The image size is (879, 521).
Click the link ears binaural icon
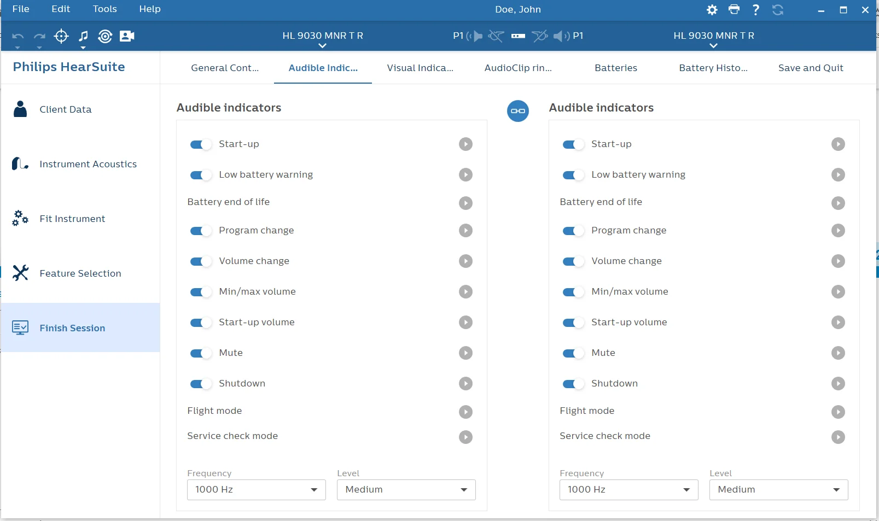517,111
